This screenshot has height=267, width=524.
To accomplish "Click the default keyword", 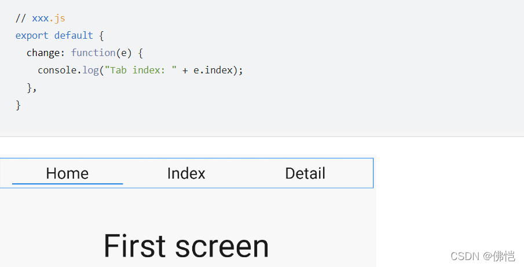I will coord(74,35).
